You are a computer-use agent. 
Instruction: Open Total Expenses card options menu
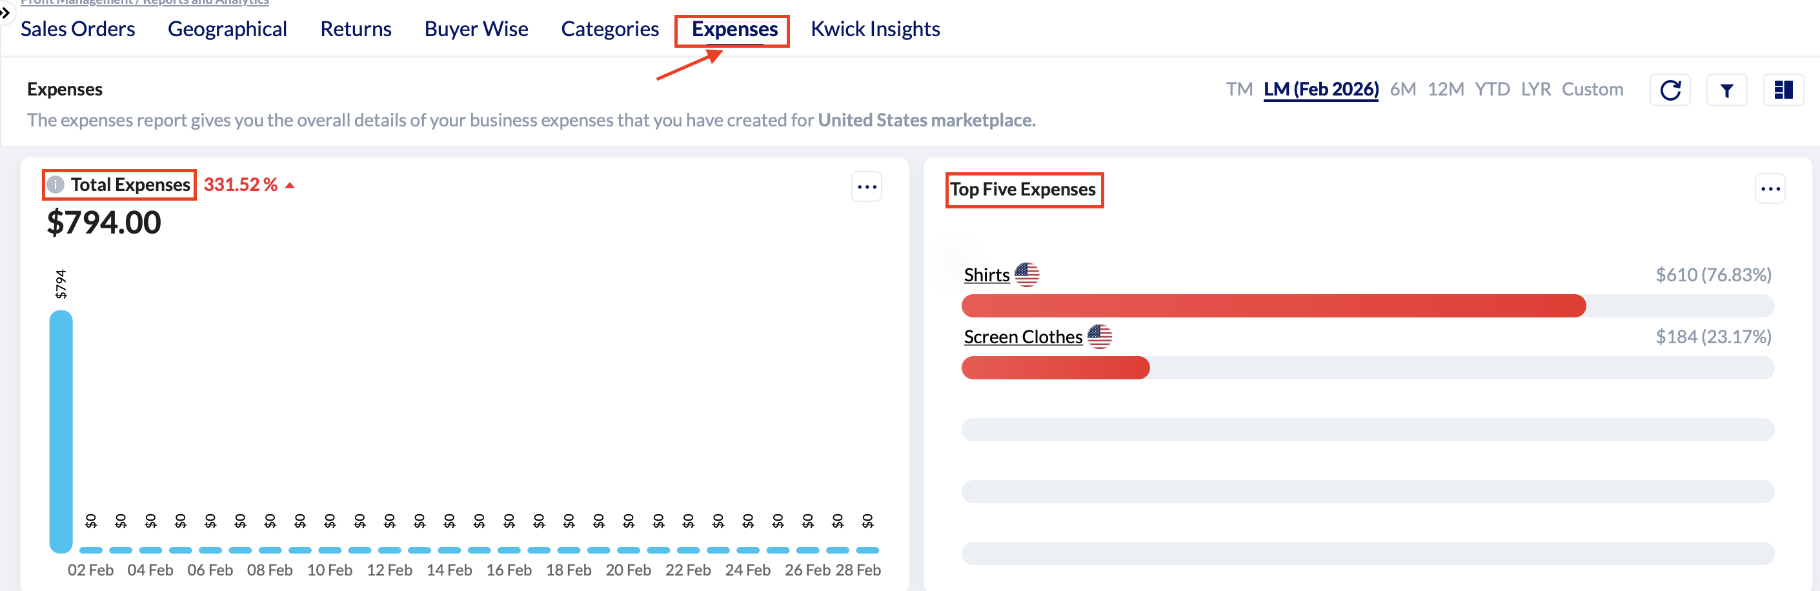click(866, 187)
